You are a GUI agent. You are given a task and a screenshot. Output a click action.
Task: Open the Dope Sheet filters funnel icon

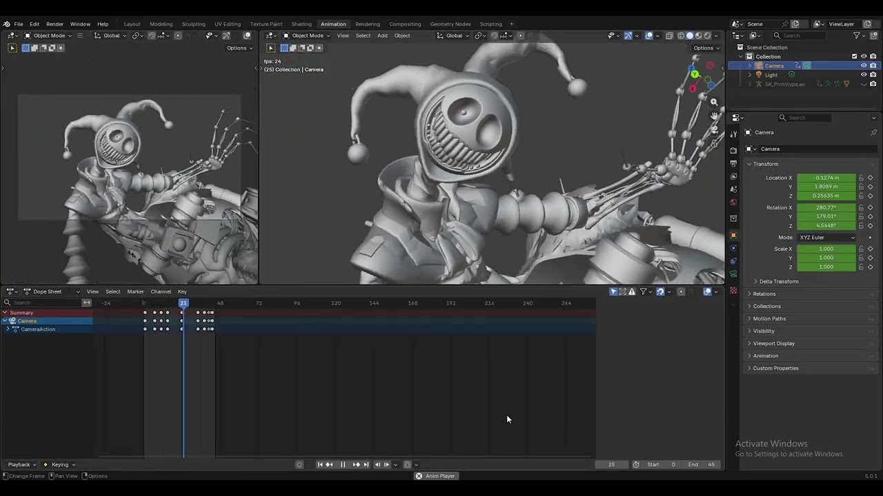tap(644, 291)
